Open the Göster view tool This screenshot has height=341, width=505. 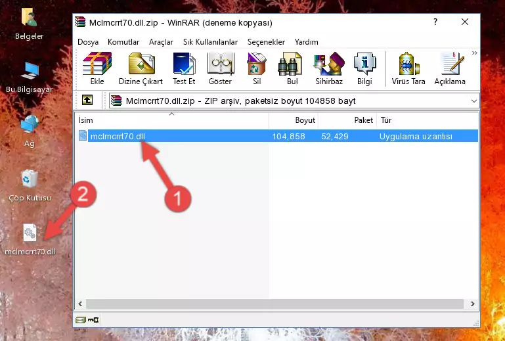(x=220, y=68)
